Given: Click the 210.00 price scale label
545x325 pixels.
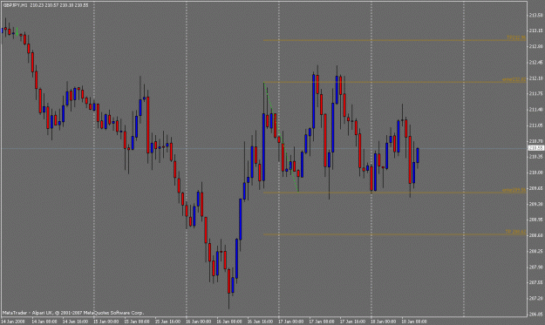Looking at the screenshot, I should tap(536, 173).
